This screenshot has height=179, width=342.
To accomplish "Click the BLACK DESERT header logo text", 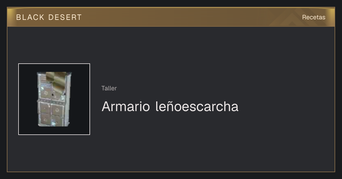I will [49, 17].
